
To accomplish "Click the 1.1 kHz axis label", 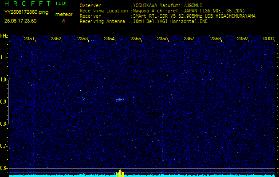I will click(4, 58).
